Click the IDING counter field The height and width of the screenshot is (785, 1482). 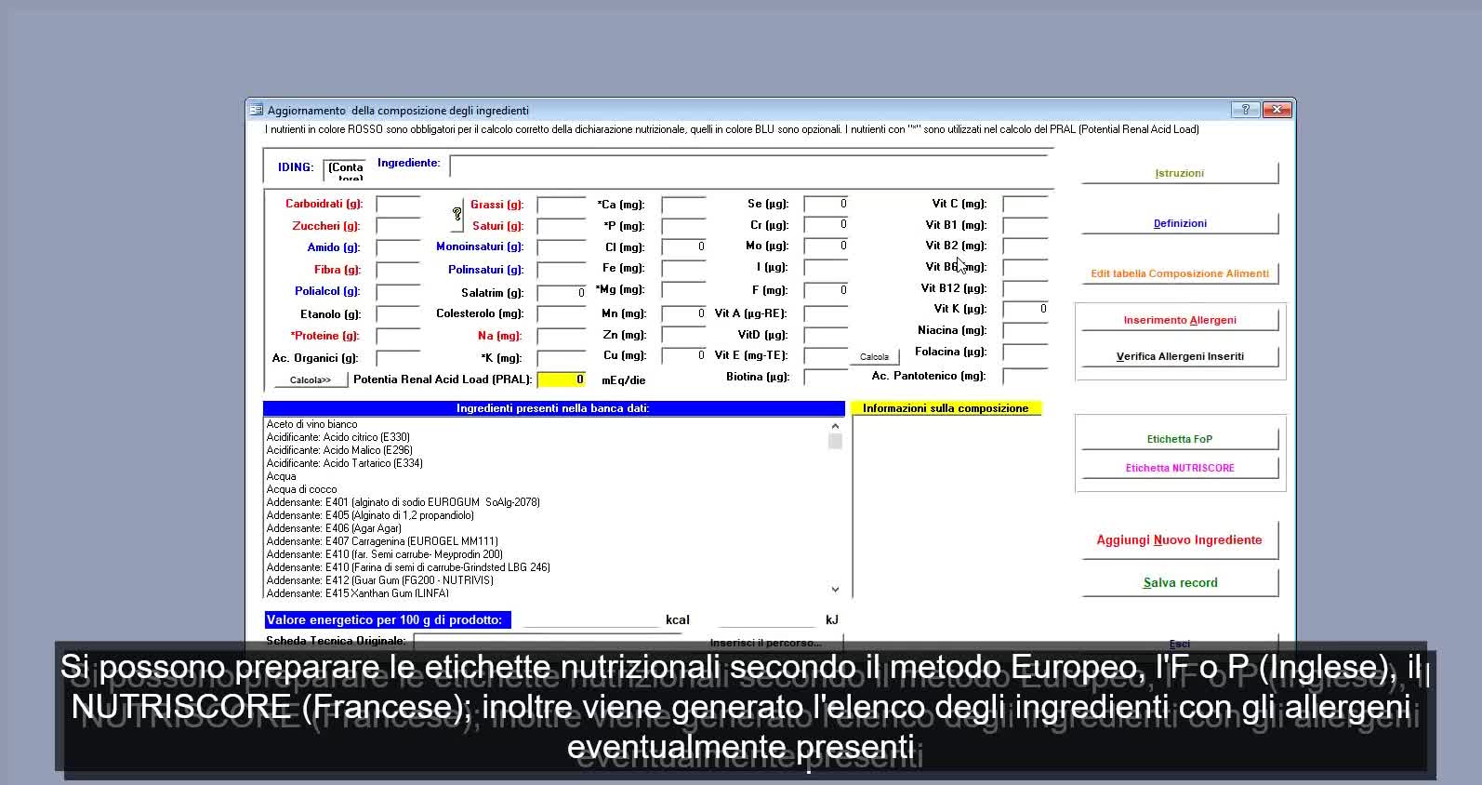345,171
